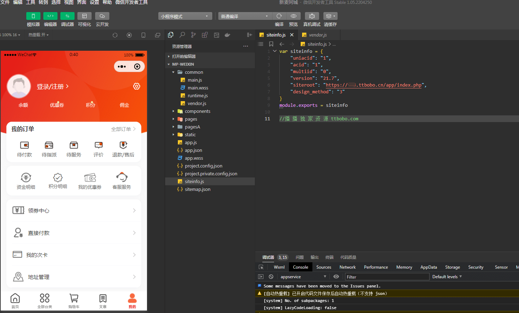Switch to the vendor.js tab
Screen dimensions: 519x313
(318, 35)
